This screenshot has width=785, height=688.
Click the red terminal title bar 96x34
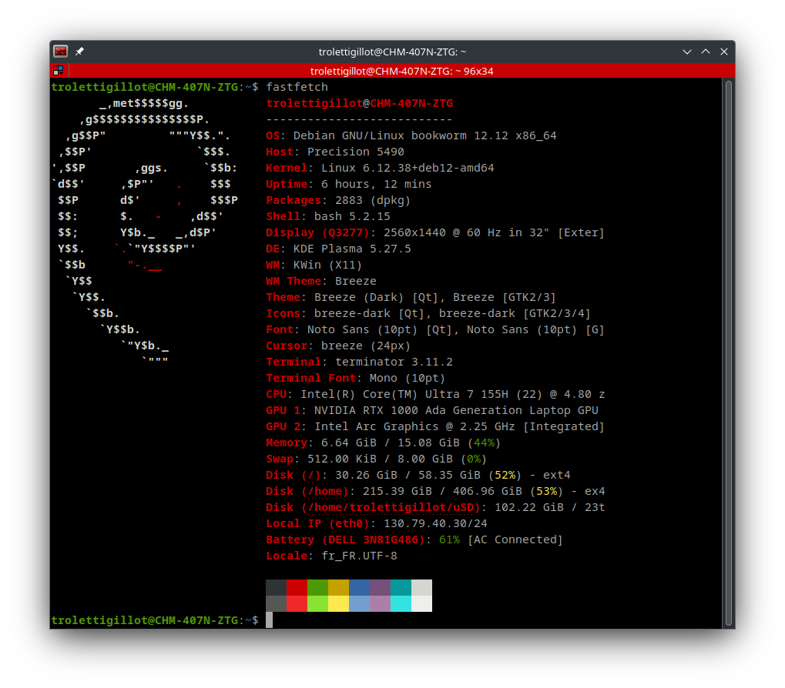point(401,71)
